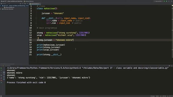Start debugging with the top toolbar Debug icon
173x97 pixels.
[x=167, y=1]
